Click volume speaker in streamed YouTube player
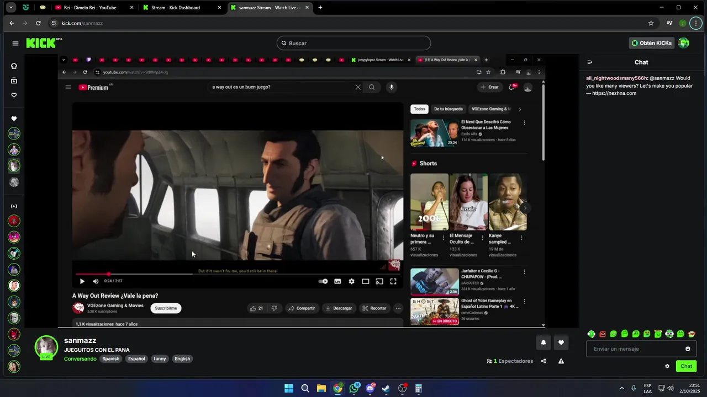Image resolution: width=707 pixels, height=397 pixels. pos(96,281)
